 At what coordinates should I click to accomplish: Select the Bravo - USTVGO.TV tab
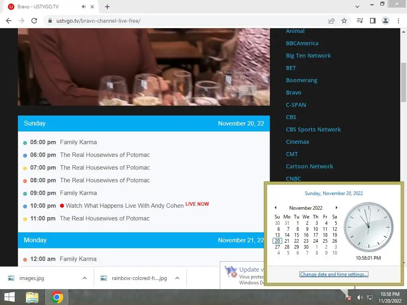tap(50, 7)
